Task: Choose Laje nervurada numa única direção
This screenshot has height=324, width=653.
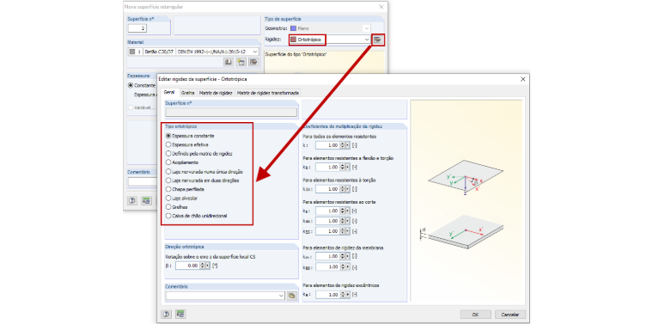Action: tap(168, 172)
